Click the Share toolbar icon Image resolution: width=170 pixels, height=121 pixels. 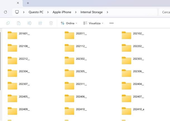40,23
